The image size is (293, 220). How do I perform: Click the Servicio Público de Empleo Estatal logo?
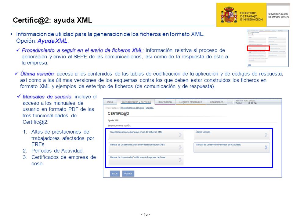click(x=278, y=15)
